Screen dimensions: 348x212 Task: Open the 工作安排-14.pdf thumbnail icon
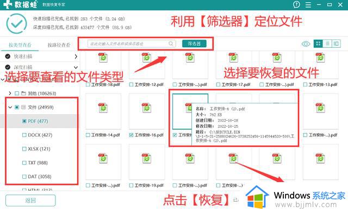click(x=103, y=108)
